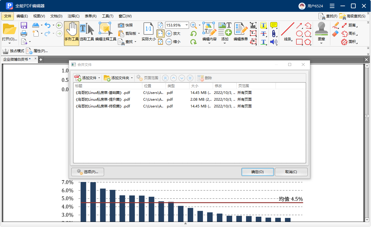Expand the zoom percentage 153.95% dropdown
This screenshot has width=371, height=227.
coord(186,25)
